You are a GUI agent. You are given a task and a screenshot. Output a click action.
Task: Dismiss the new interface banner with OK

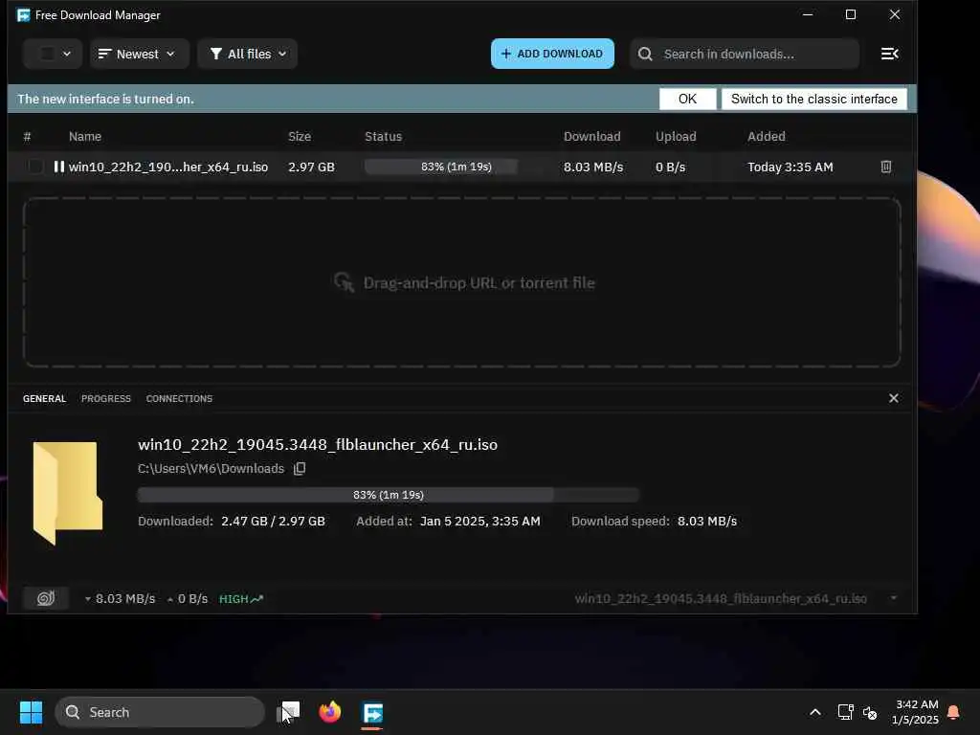(687, 99)
